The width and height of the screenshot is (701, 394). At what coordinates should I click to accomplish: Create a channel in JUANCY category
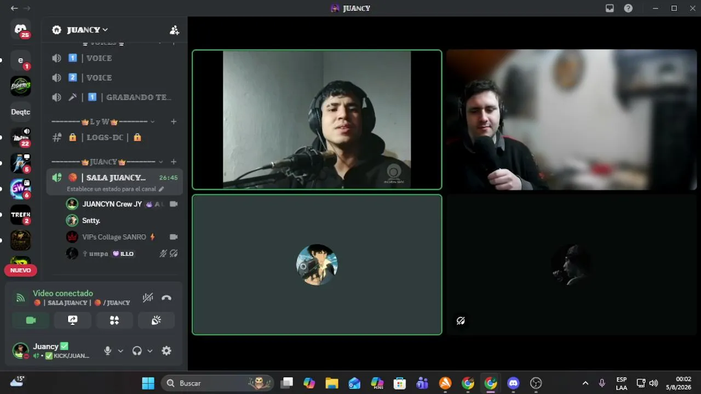coord(174,162)
